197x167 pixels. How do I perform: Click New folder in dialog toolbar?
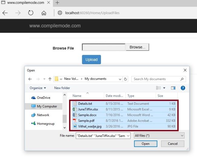[62, 88]
